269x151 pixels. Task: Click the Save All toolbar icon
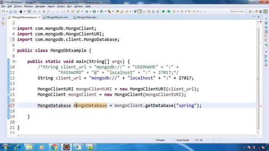(15, 11)
